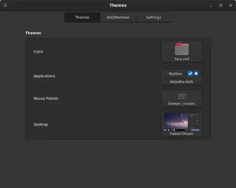This screenshot has width=236, height=188.
Task: Click the Applications row label
Action: pos(45,76)
